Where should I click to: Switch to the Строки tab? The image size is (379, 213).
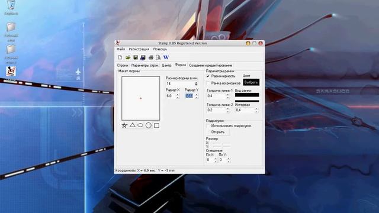click(x=123, y=65)
